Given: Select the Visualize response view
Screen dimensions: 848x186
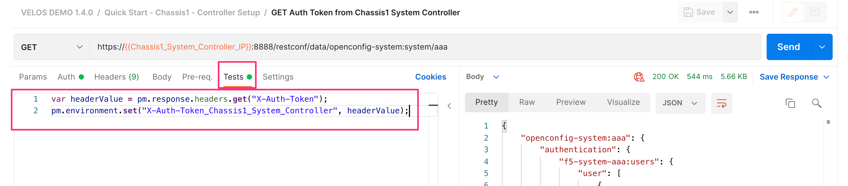Looking at the screenshot, I should (623, 102).
